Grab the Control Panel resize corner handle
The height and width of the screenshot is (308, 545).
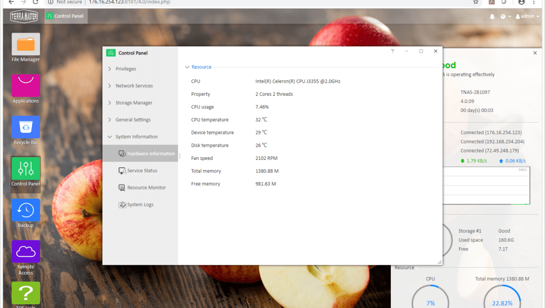click(440, 262)
